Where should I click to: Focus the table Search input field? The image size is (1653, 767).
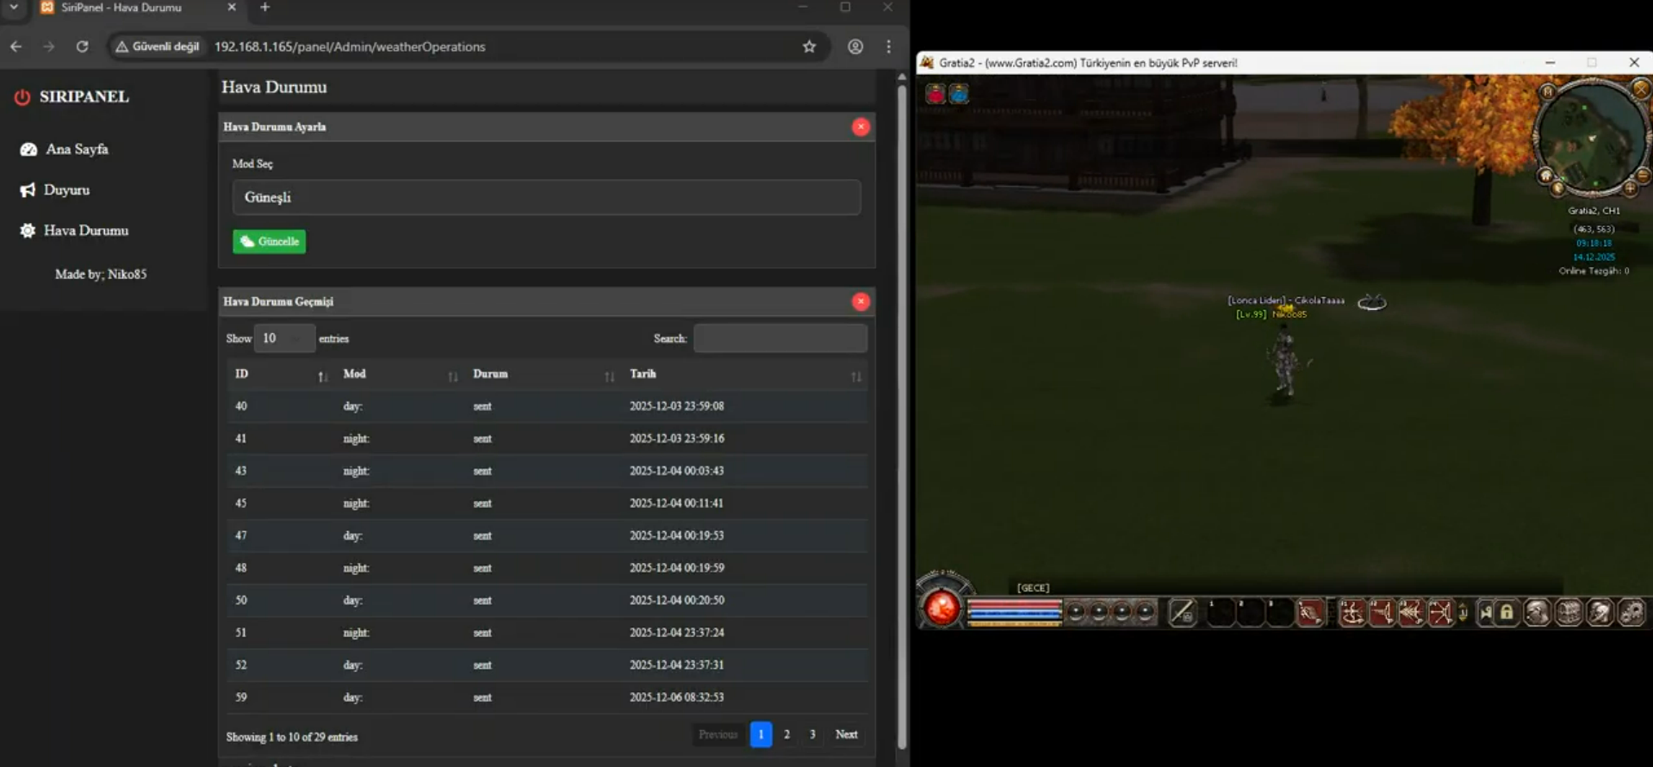point(780,338)
